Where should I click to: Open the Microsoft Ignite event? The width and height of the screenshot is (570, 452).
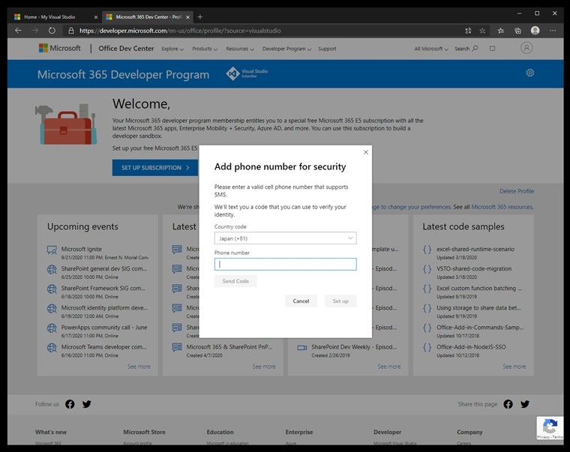click(82, 249)
